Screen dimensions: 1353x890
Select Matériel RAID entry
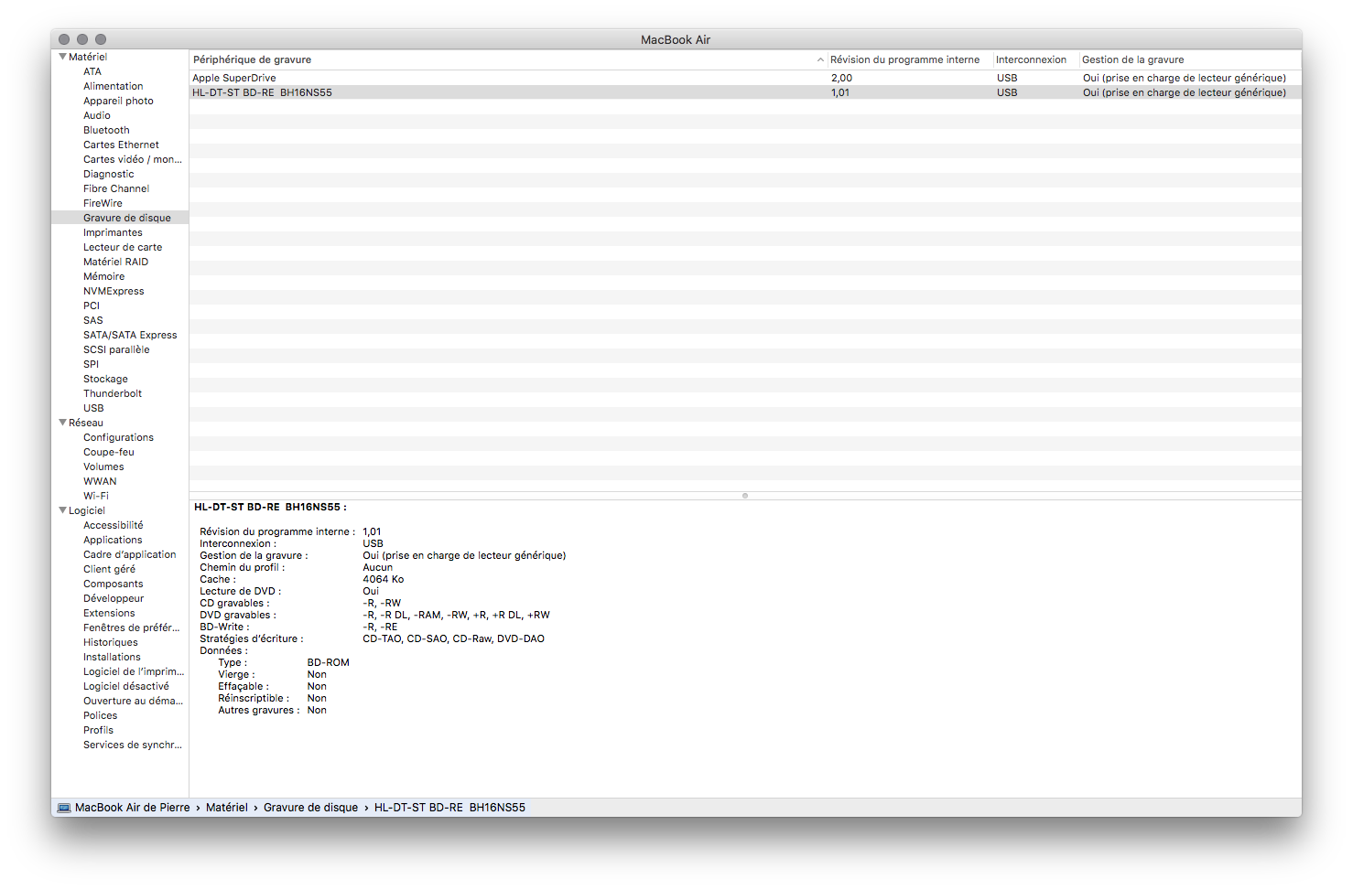(x=115, y=262)
